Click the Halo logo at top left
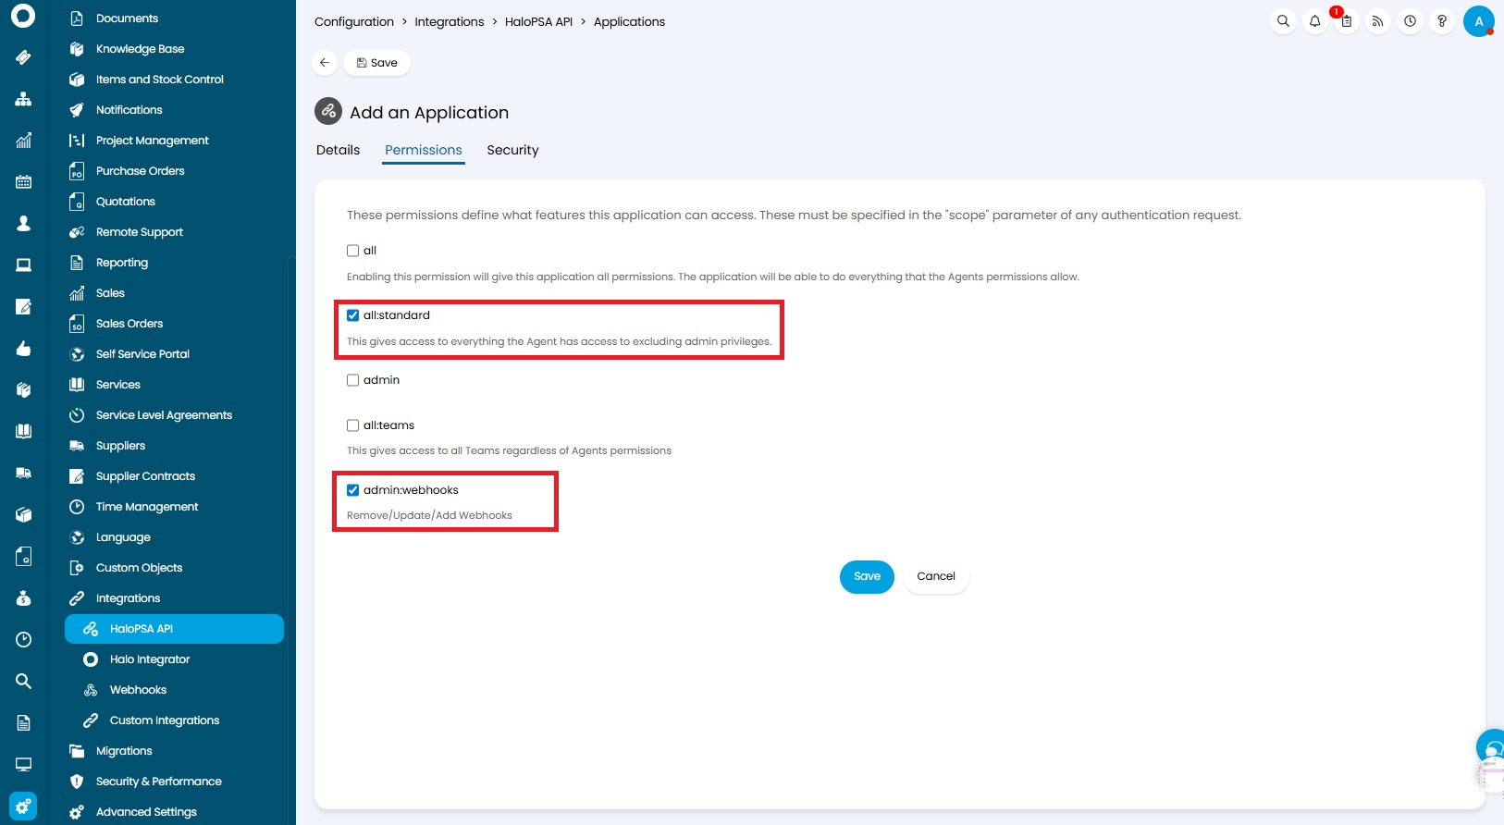 (23, 16)
